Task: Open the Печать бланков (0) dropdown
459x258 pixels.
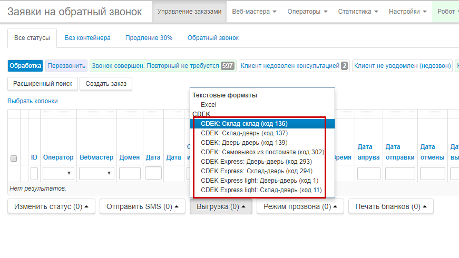Action: (390, 207)
